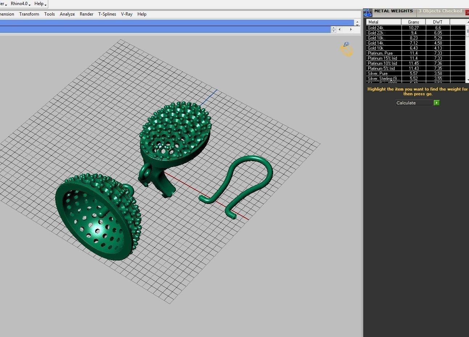Screen dimensions: 469x337
Task: Sort by the Grams column header
Action: pos(414,22)
